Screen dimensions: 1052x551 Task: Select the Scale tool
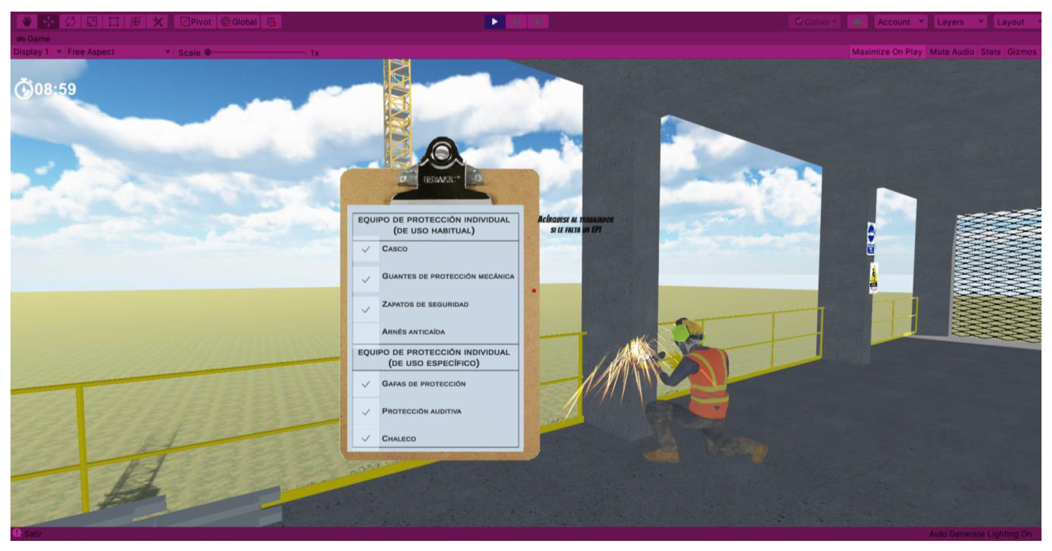coord(92,22)
